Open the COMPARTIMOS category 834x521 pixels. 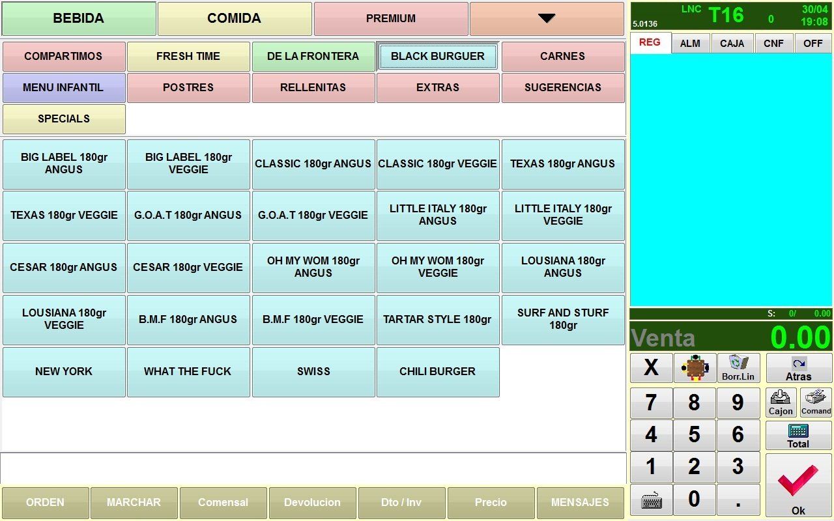[x=64, y=57]
